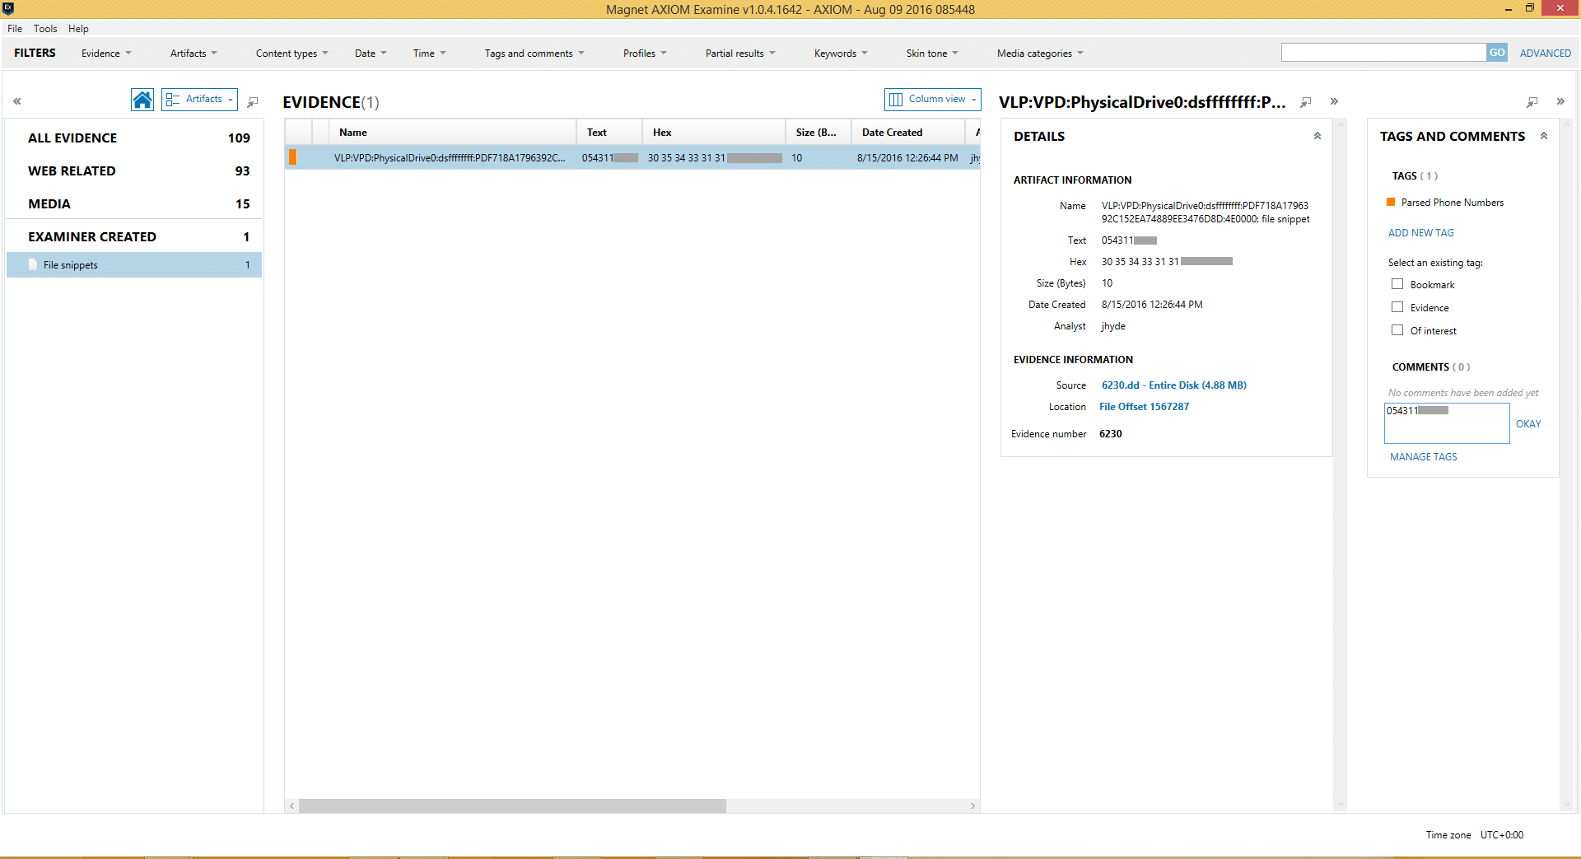Sort by the Text column header
This screenshot has height=859, width=1581.
[609, 133]
